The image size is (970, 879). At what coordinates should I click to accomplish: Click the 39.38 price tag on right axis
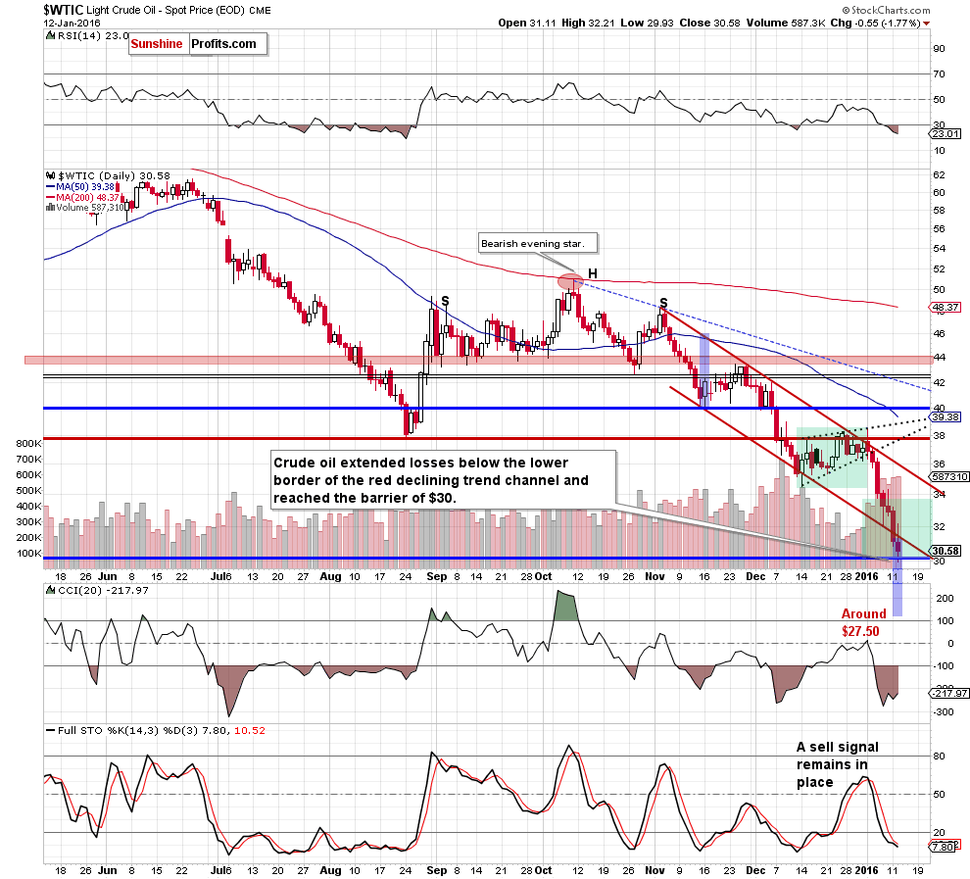(x=946, y=416)
